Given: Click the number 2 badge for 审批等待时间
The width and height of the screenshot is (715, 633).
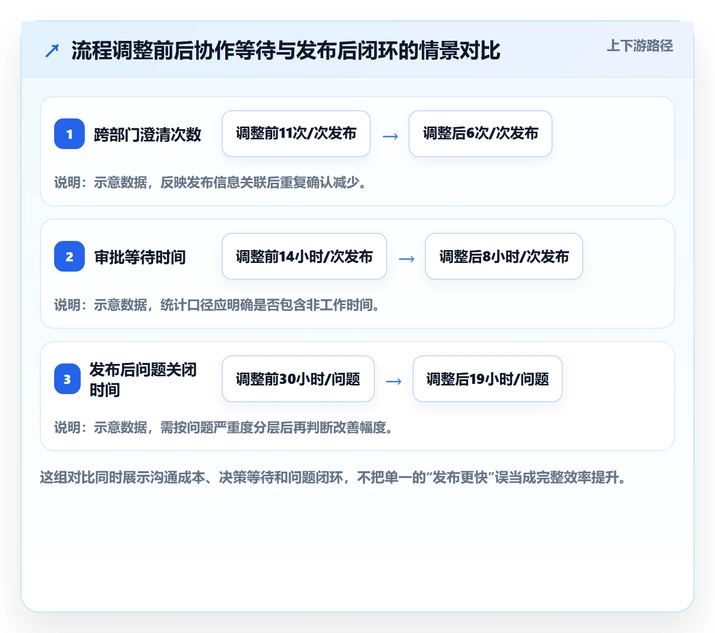Looking at the screenshot, I should pos(69,256).
